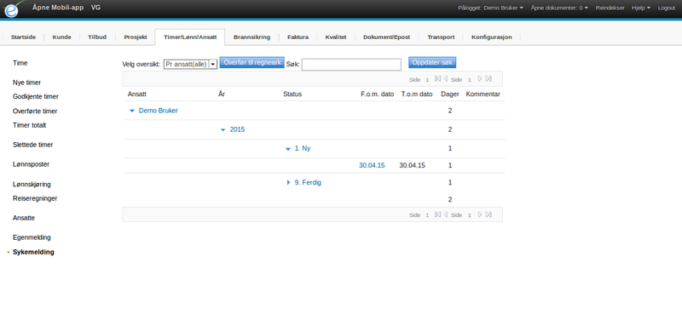Go to last page in top pager
The width and height of the screenshot is (682, 325).
tap(488, 79)
